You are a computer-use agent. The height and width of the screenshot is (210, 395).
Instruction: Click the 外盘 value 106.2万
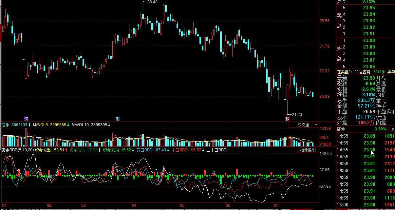tap(367, 123)
